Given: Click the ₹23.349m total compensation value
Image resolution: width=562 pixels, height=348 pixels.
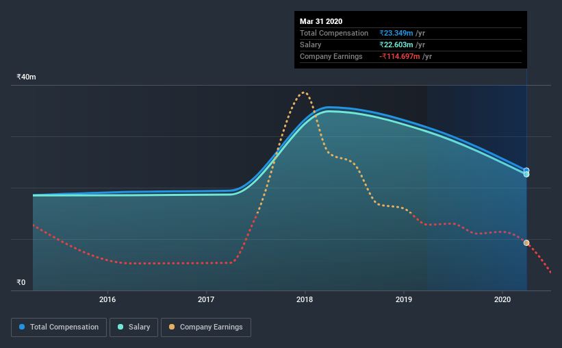Looking at the screenshot, I should tap(396, 33).
